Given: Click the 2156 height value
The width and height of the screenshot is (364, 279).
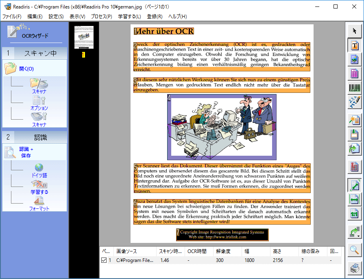Looking at the screenshot, I should tap(278, 260).
